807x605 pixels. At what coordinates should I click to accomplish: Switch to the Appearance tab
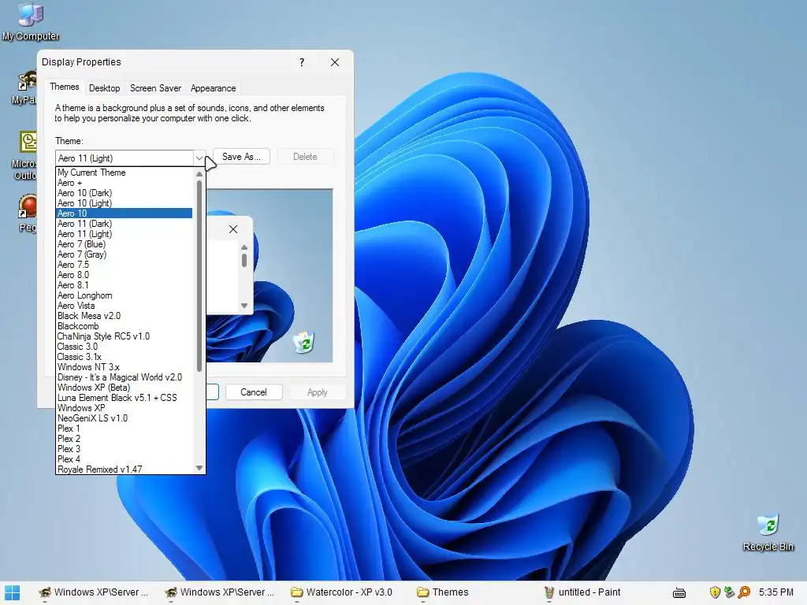(x=213, y=88)
